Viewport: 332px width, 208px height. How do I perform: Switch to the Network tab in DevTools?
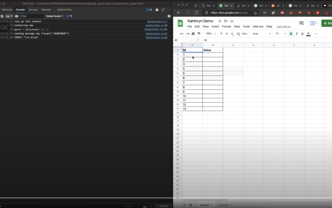coord(46,9)
